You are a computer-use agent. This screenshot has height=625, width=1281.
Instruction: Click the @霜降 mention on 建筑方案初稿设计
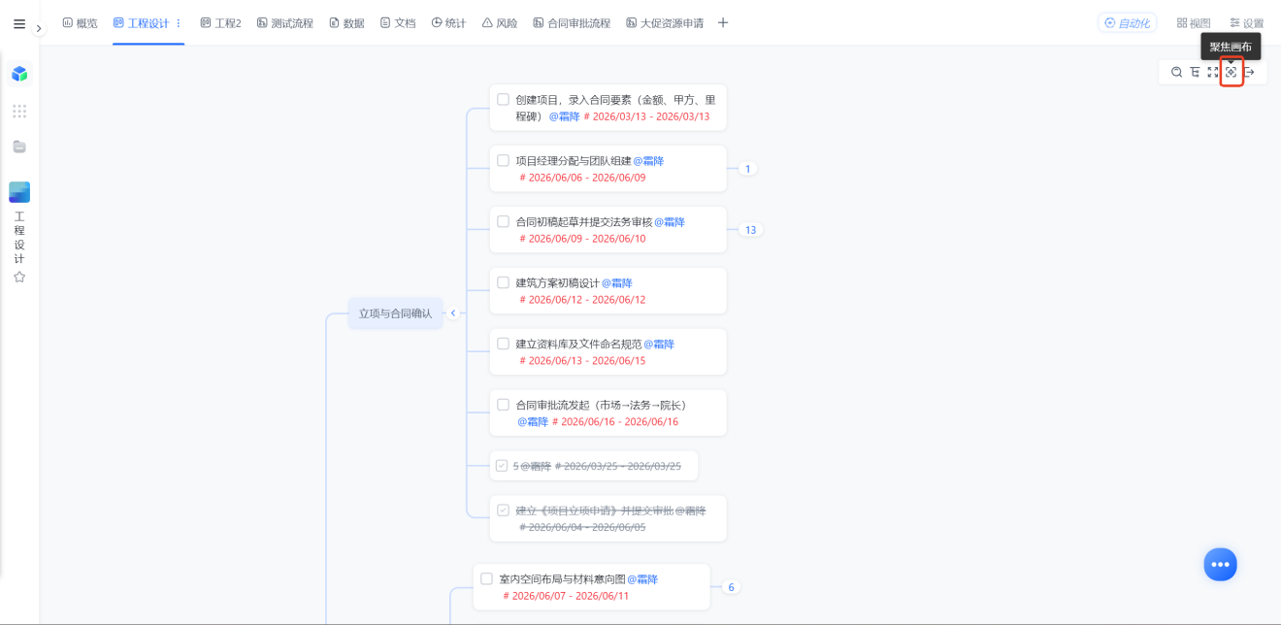[x=617, y=283]
